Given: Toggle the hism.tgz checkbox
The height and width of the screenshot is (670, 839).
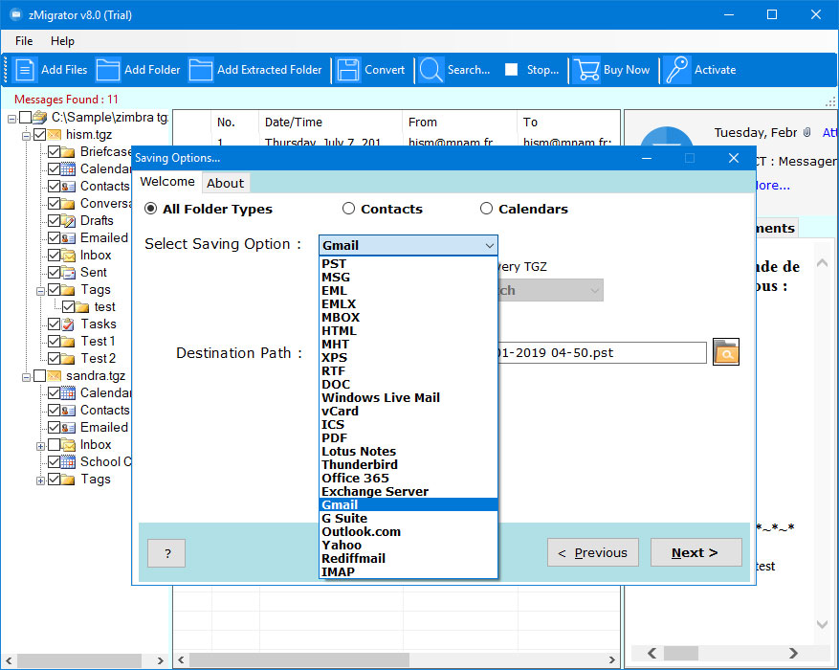Looking at the screenshot, I should 39,134.
